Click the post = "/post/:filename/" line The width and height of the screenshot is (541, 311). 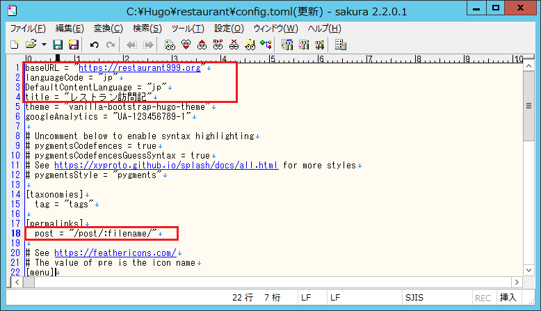pos(96,234)
